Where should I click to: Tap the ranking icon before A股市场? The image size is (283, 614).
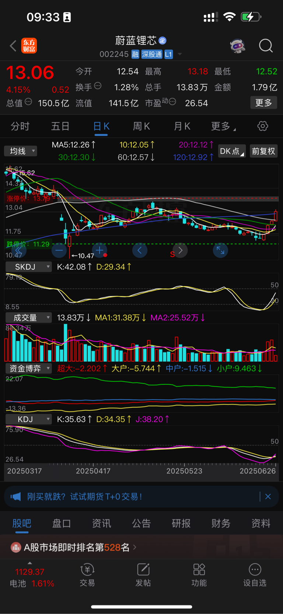click(16, 547)
